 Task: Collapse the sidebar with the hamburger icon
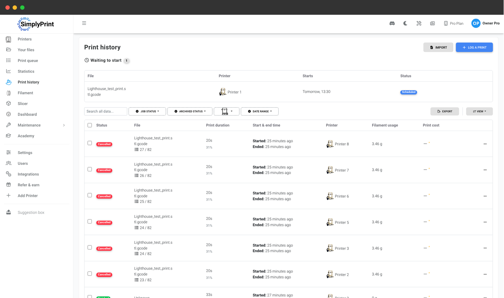[x=84, y=23]
